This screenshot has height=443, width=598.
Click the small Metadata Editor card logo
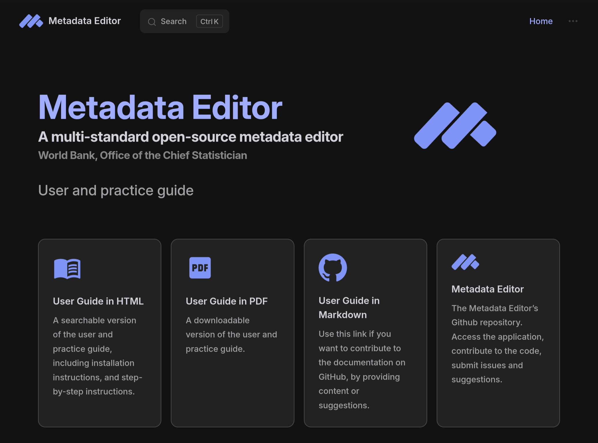click(465, 262)
